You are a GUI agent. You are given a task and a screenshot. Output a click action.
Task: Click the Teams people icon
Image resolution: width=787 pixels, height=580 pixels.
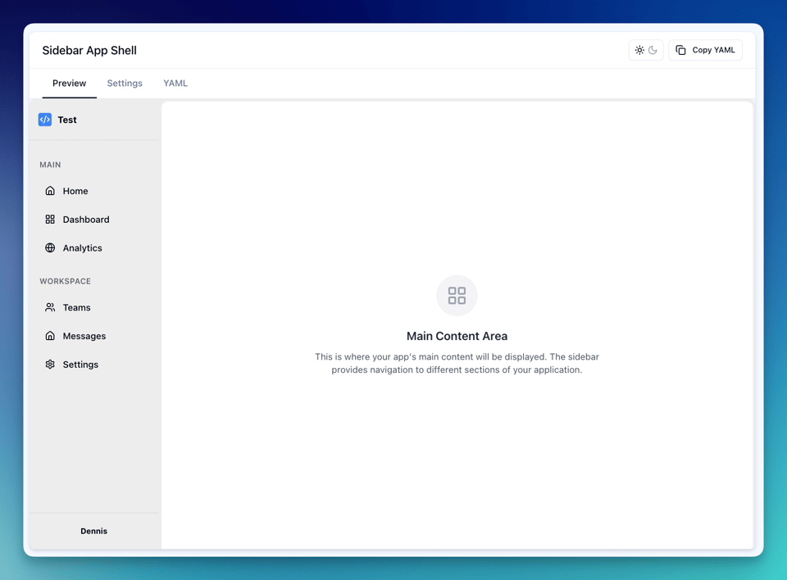50,308
